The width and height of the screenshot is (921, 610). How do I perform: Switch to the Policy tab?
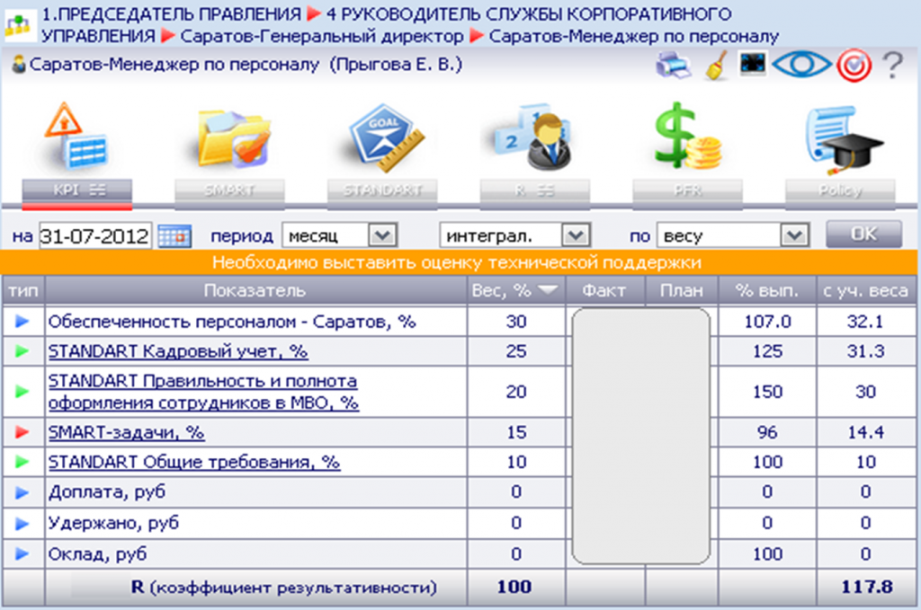[841, 191]
